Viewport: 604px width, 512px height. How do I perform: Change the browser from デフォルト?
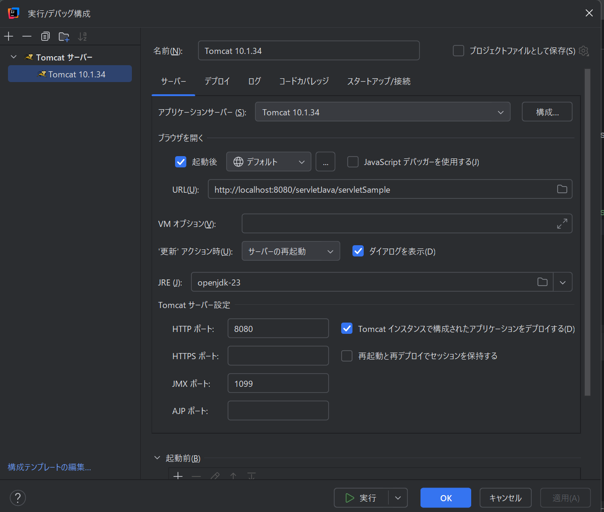pos(303,161)
